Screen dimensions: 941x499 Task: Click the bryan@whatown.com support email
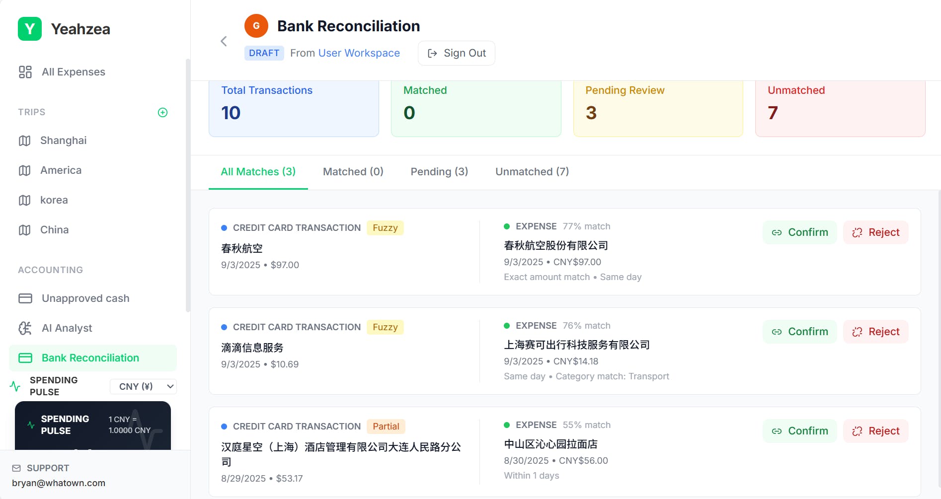(x=59, y=483)
